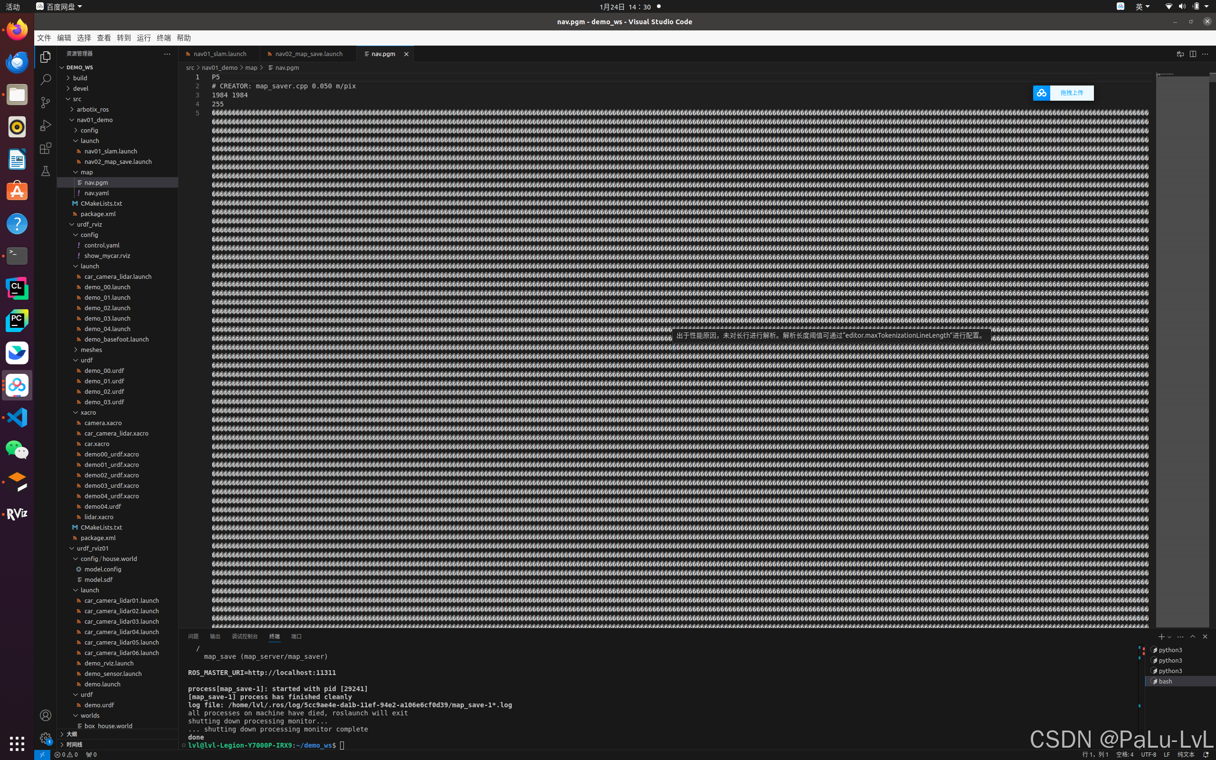
Task: Open nav.yaml in the explorer
Action: 96,193
